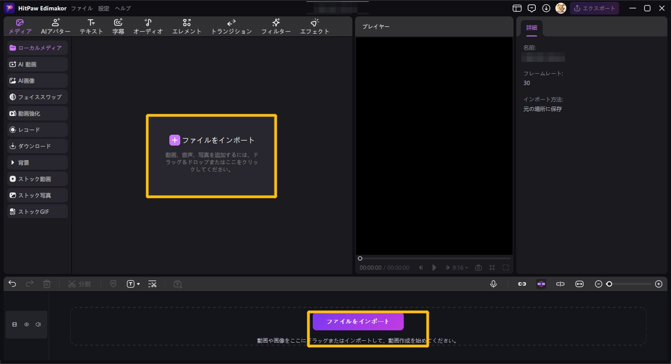This screenshot has width=671, height=364.
Task: Click the player progress seek bar
Action: [x=435, y=258]
